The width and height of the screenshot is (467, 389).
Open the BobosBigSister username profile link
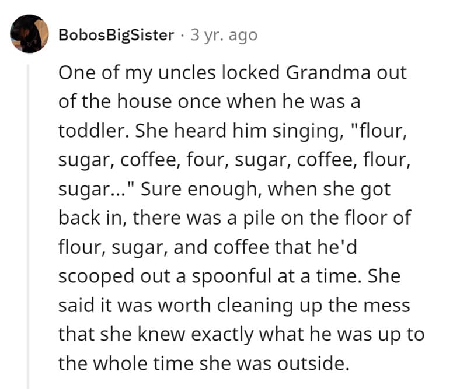[116, 35]
